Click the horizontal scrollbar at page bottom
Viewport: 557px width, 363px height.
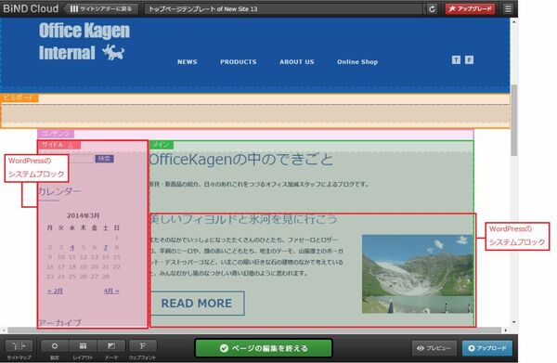tap(254, 331)
